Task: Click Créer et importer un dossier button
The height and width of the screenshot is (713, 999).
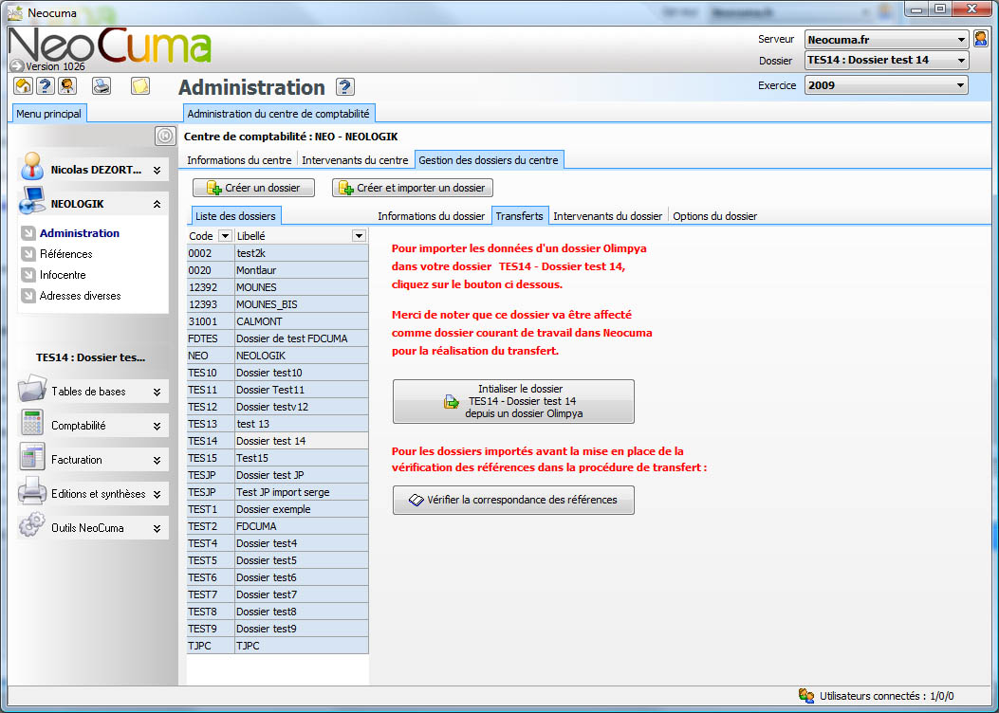Action: pyautogui.click(x=412, y=188)
